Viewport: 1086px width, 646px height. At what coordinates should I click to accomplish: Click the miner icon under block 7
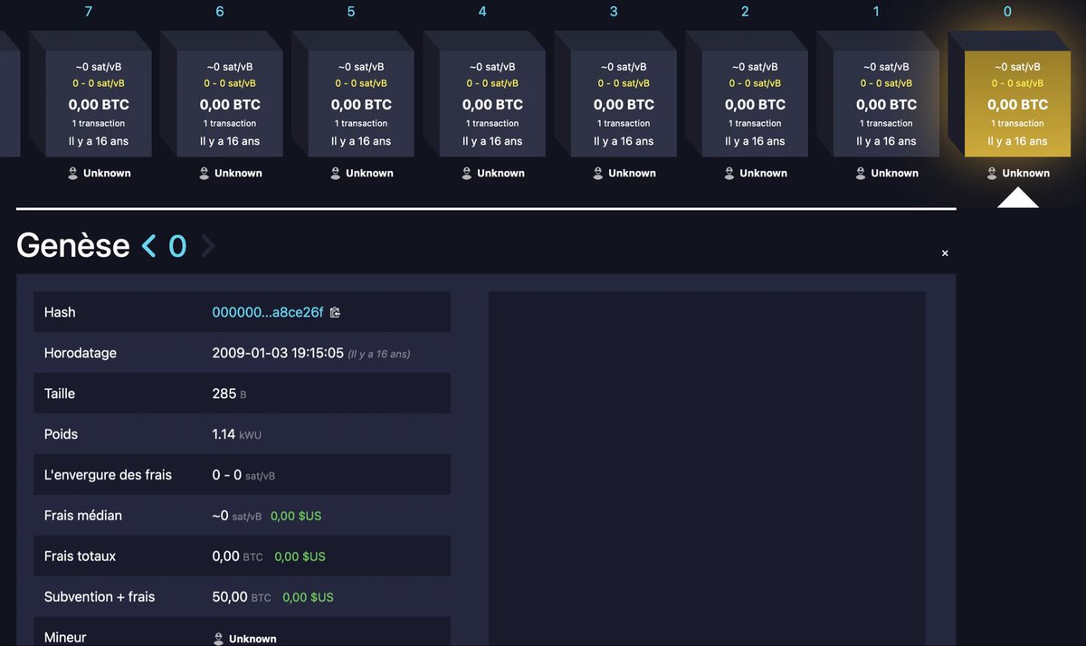click(x=71, y=173)
